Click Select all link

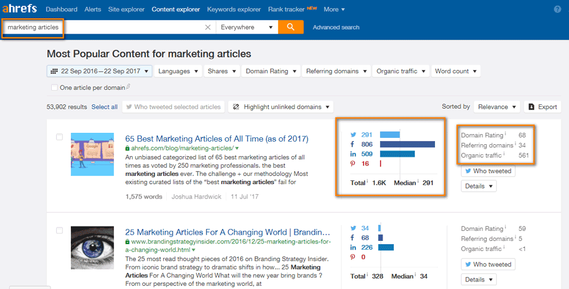click(x=104, y=107)
